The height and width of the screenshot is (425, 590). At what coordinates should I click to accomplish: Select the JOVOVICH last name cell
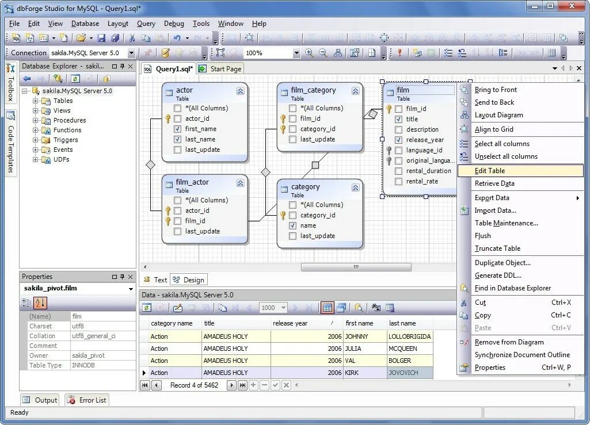[410, 373]
